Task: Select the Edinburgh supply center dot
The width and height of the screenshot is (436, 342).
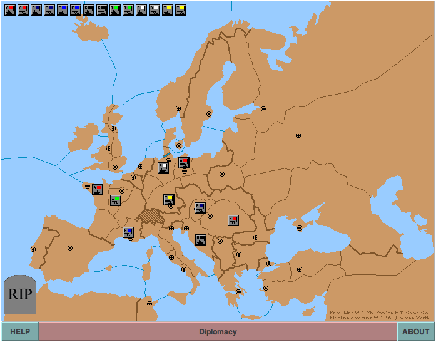Action: pos(113,128)
